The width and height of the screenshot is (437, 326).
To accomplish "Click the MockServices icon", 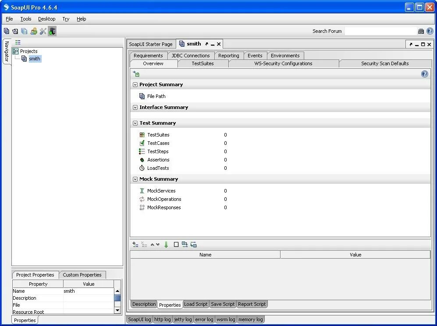I will 142,191.
